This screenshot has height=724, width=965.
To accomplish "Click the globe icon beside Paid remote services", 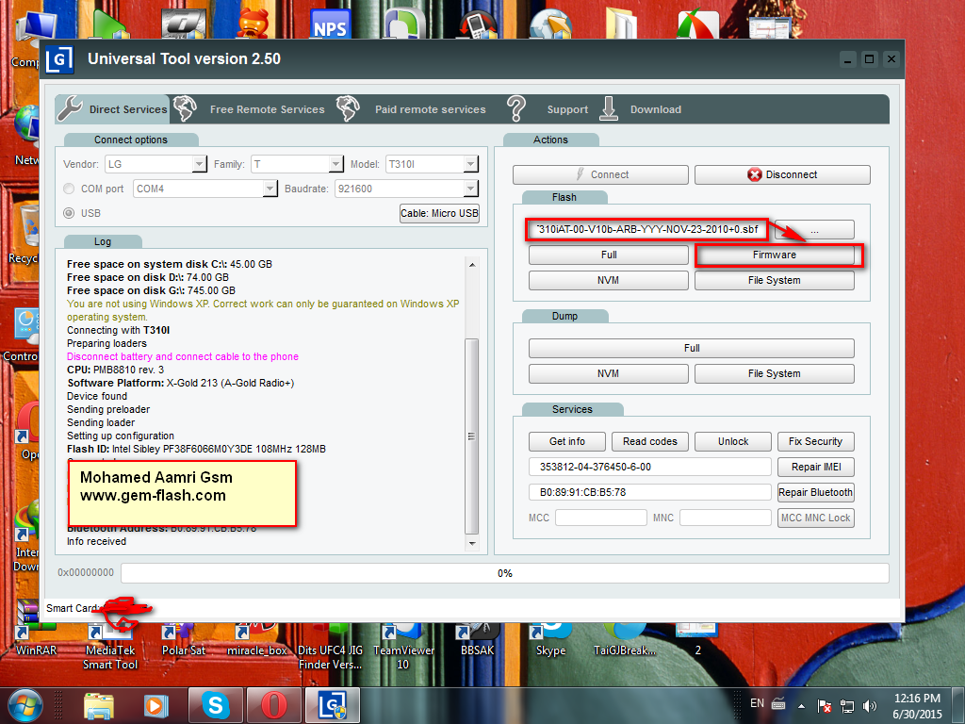I will [348, 109].
